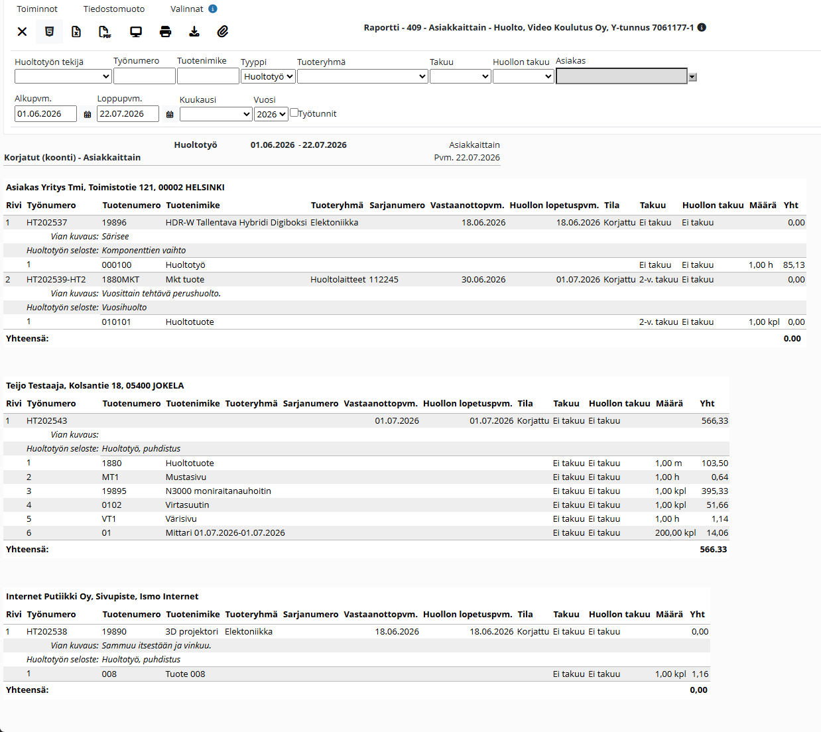
Task: Select the HTML format icon
Action: point(49,31)
